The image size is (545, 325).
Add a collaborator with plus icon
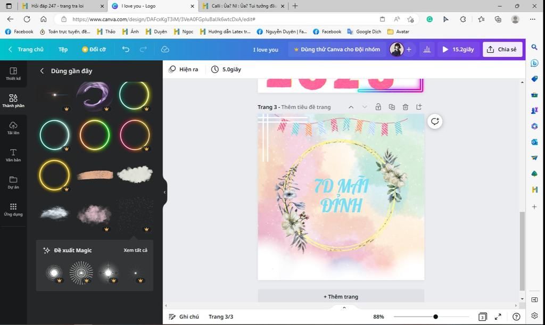tap(409, 49)
